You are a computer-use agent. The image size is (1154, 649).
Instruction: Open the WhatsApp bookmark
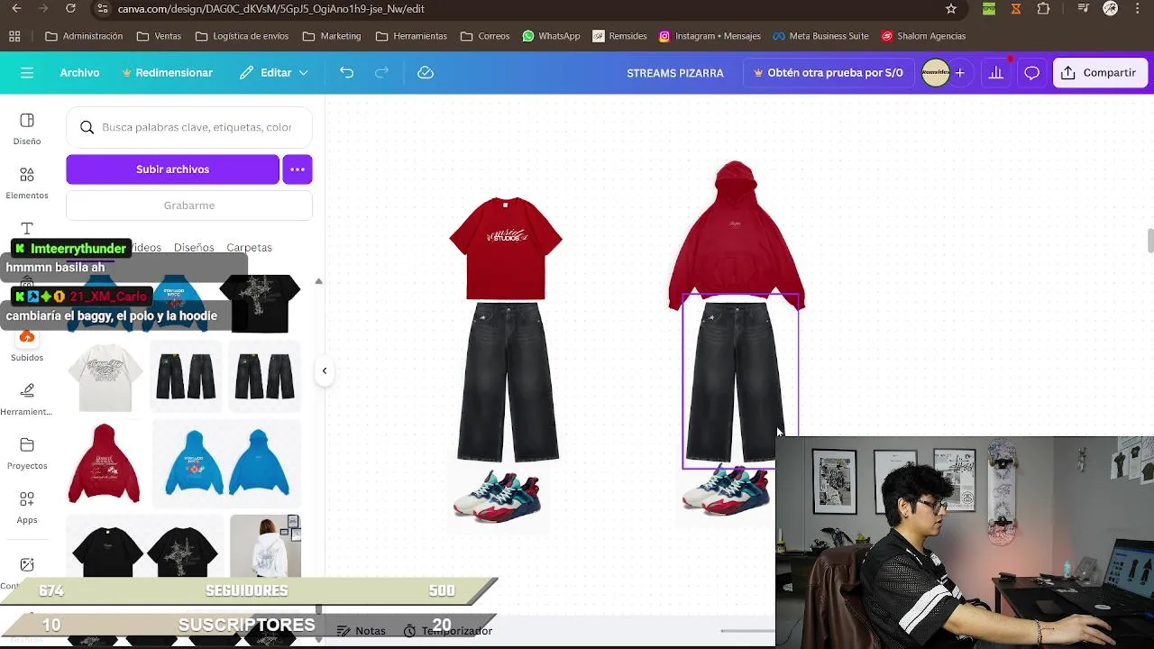tap(550, 36)
